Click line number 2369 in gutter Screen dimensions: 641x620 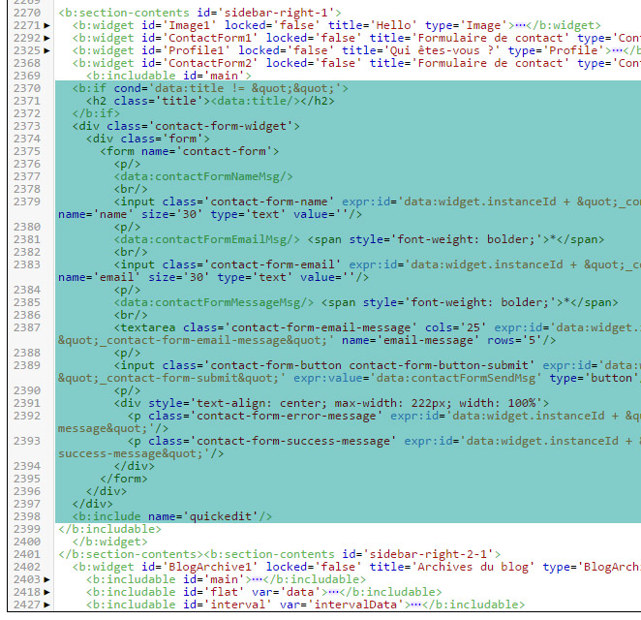point(27,76)
